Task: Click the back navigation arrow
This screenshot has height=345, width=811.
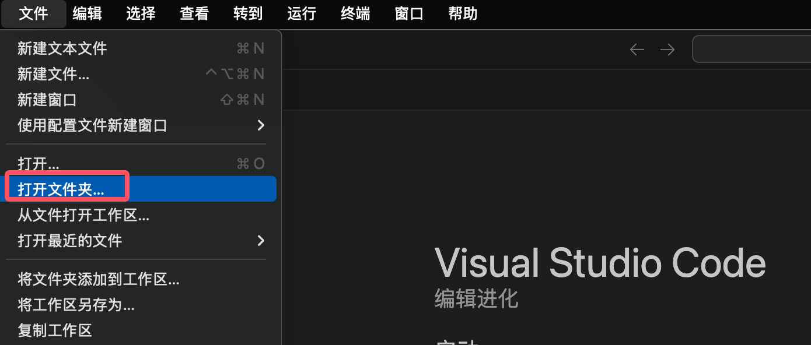Action: pos(637,50)
